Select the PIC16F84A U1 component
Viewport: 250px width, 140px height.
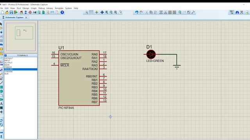pos(79,78)
